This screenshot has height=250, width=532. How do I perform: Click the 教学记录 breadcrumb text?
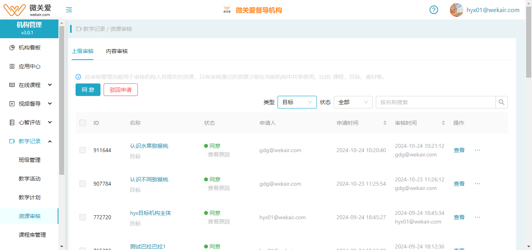94,29
